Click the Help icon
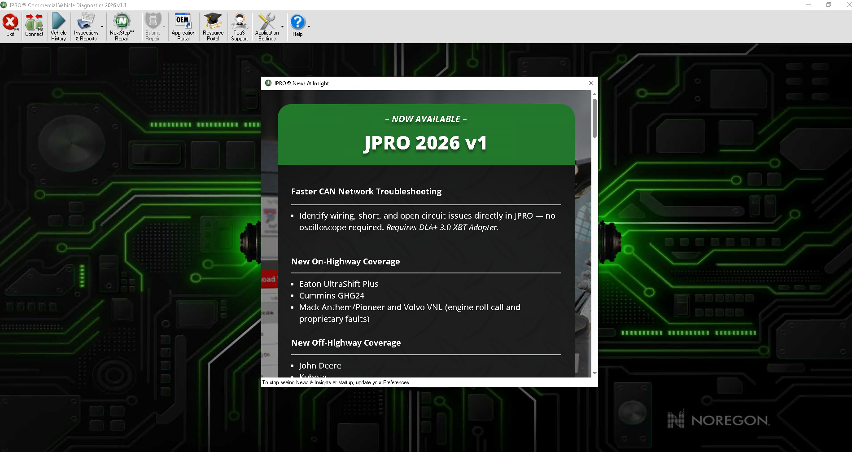Viewport: 852px width, 452px height. click(x=297, y=25)
